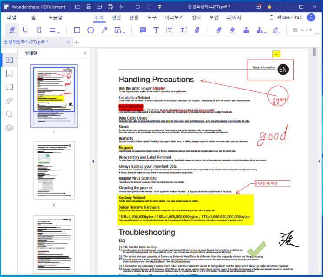The height and width of the screenshot is (277, 323).
Task: Select the Typewriter text tool
Action: (x=156, y=30)
